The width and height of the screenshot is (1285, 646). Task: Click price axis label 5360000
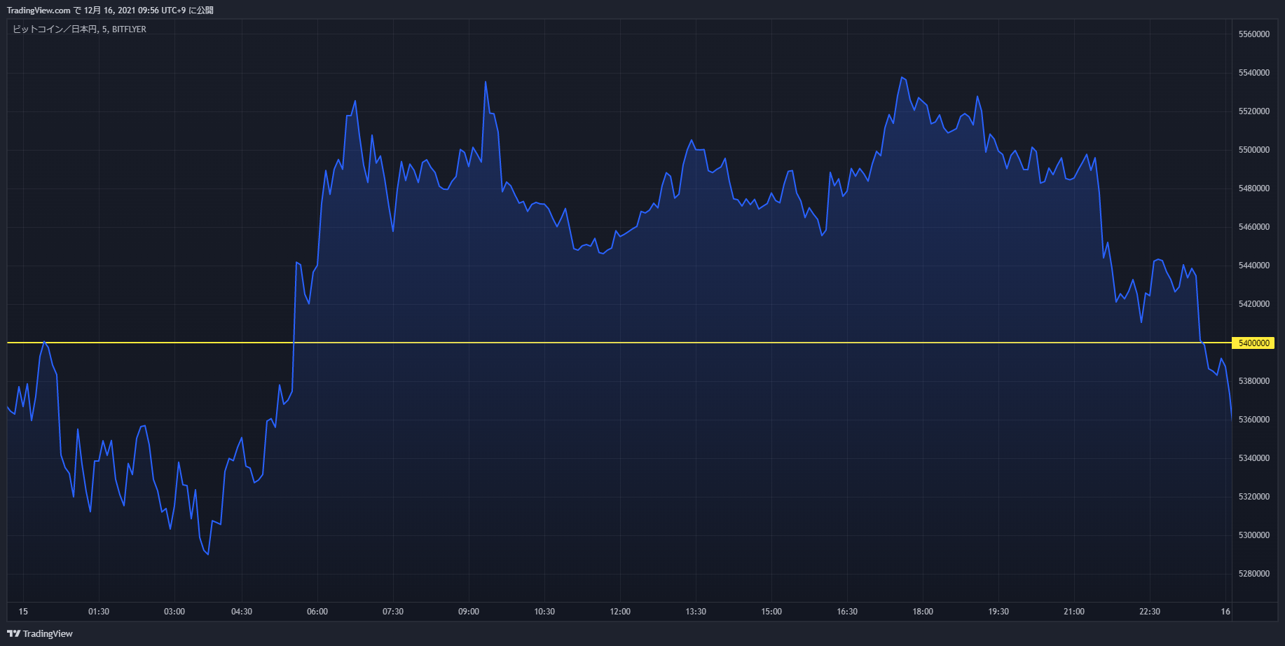pos(1254,420)
